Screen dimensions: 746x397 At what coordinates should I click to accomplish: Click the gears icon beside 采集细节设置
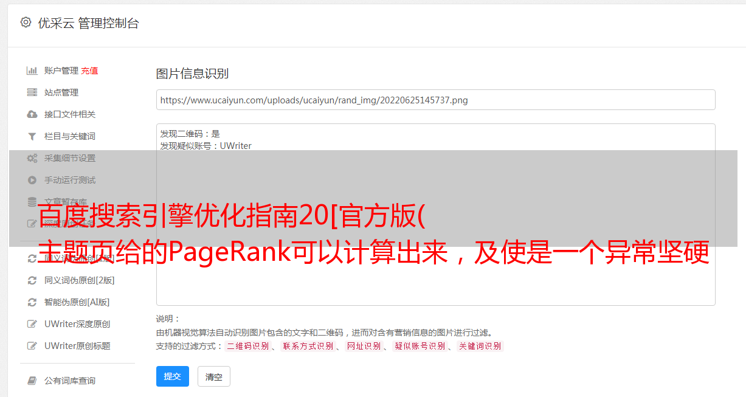[x=32, y=158]
